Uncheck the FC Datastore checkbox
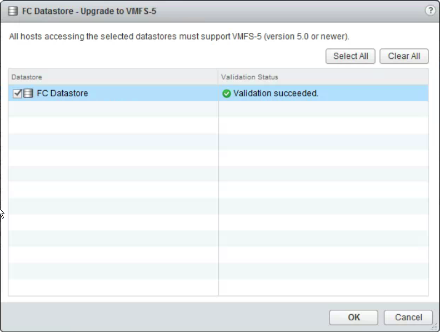The width and height of the screenshot is (440, 332). (17, 93)
